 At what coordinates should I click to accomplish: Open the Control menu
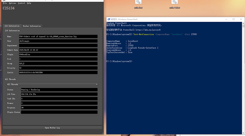point(21,3)
